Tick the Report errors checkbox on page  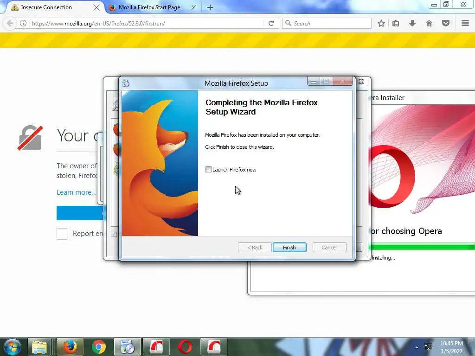pyautogui.click(x=63, y=234)
